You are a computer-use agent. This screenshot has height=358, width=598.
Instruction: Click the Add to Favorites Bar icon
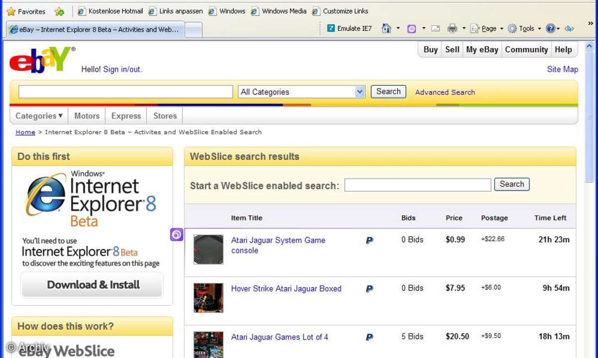(59, 11)
